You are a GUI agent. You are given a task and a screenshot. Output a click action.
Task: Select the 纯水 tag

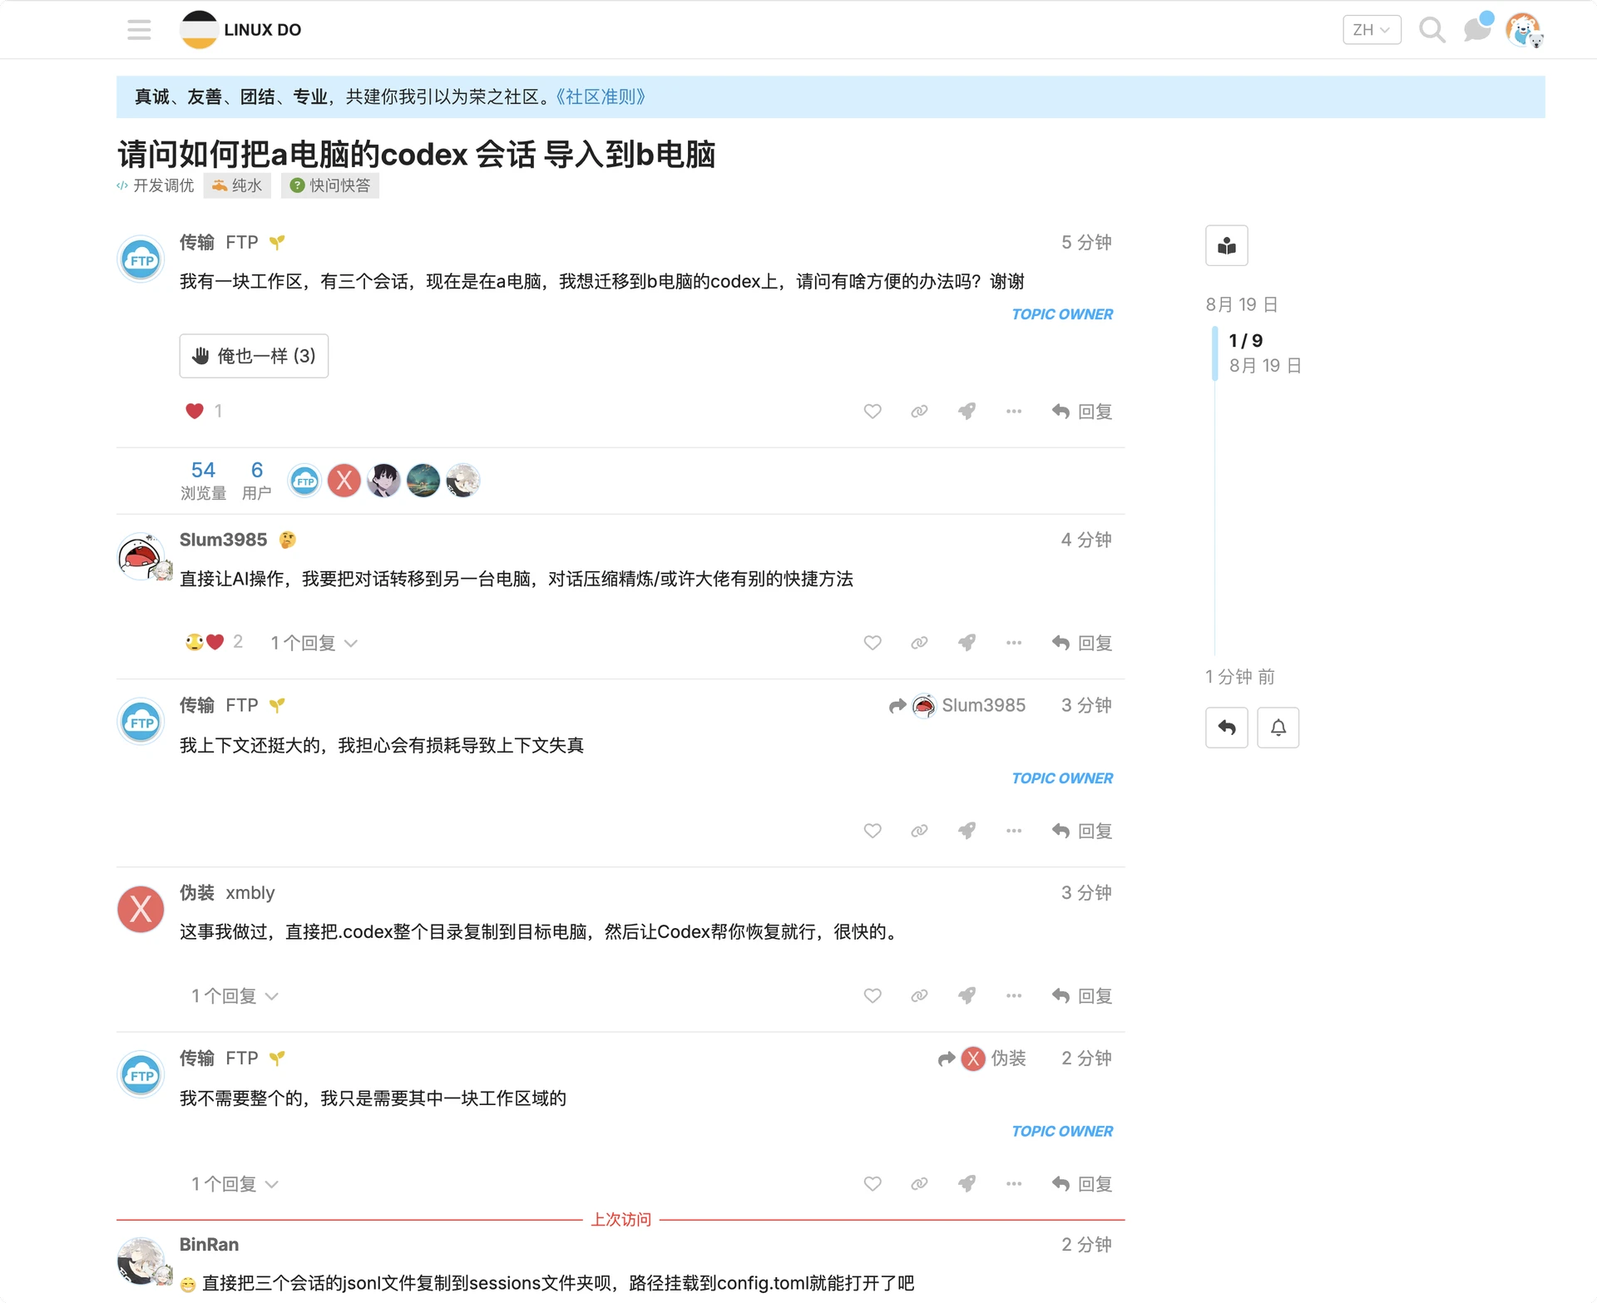click(238, 185)
